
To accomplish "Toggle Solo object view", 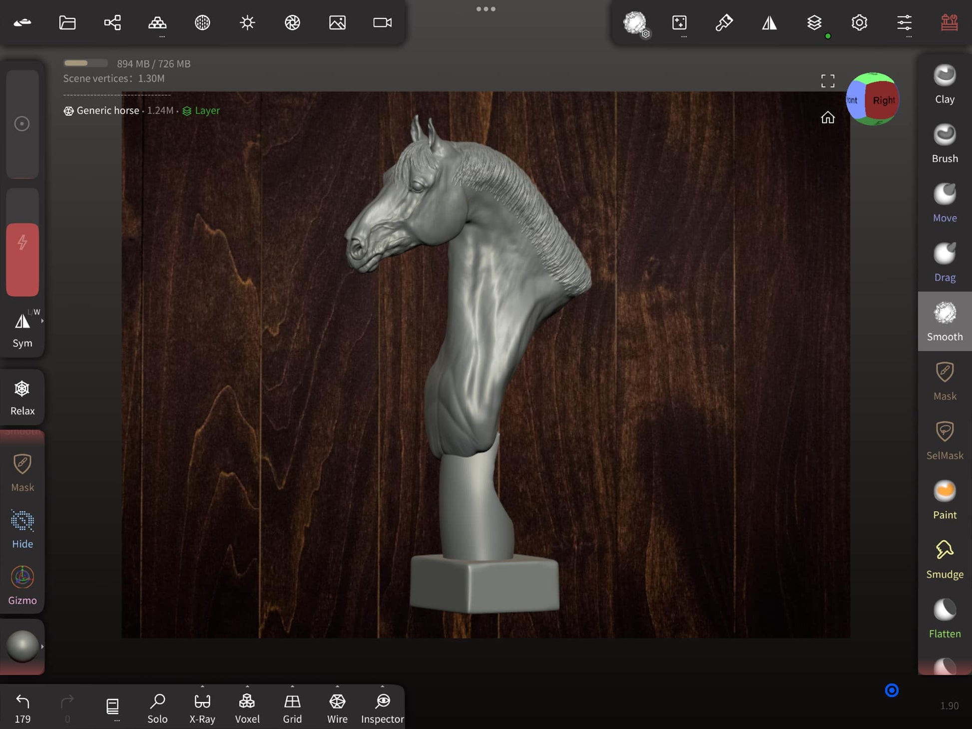I will coord(157,708).
